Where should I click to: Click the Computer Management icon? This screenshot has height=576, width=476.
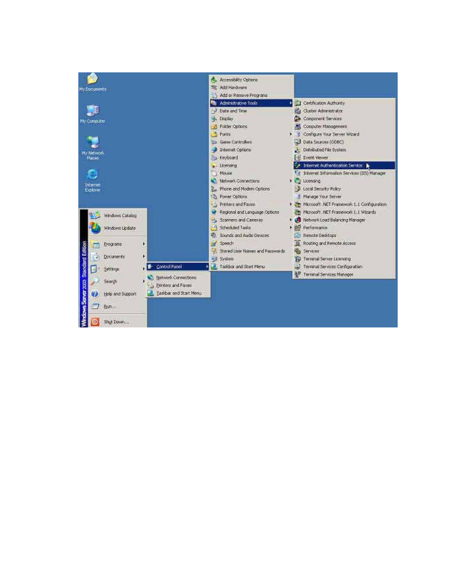coord(298,126)
